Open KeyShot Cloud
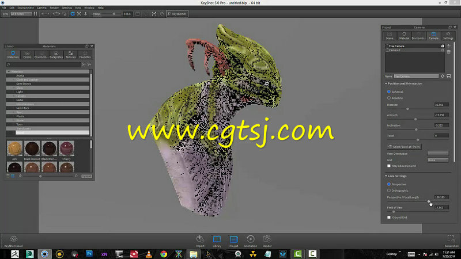The width and height of the screenshot is (461, 259). pyautogui.click(x=13, y=241)
